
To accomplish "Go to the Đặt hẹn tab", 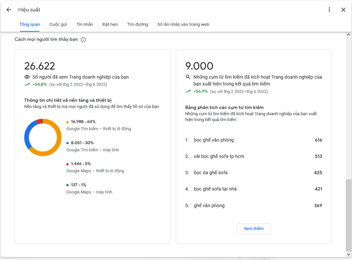I will pyautogui.click(x=110, y=24).
